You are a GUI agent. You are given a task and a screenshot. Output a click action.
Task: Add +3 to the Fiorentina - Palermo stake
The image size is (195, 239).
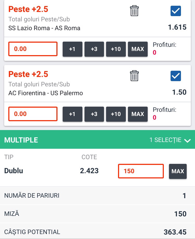[x=94, y=114]
